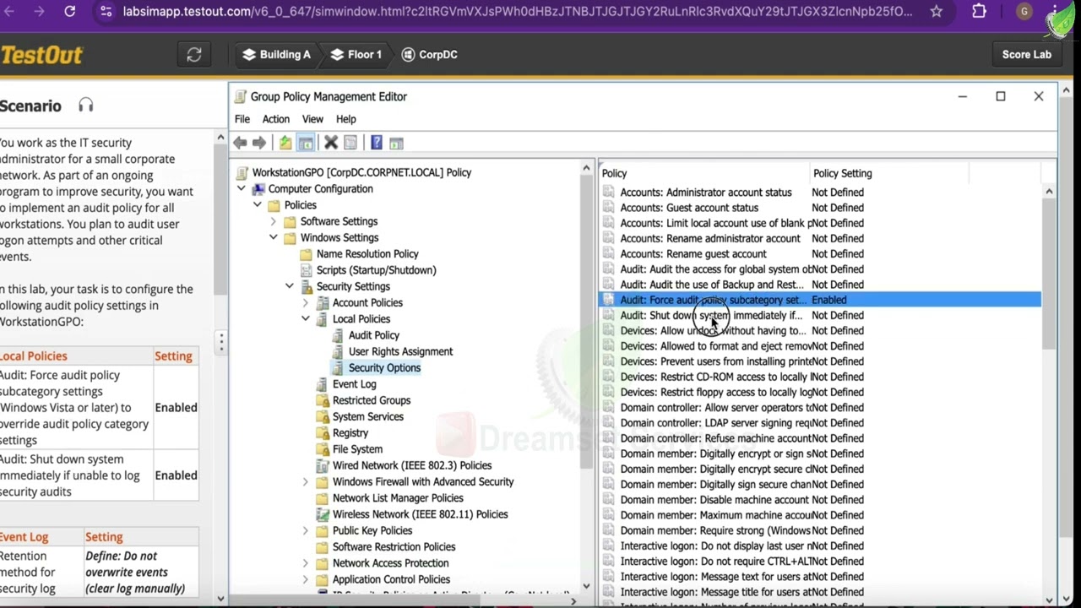Click the Properties toolbar icon

point(350,143)
